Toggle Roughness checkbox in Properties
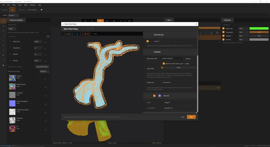270x147 pixels. tap(224, 32)
